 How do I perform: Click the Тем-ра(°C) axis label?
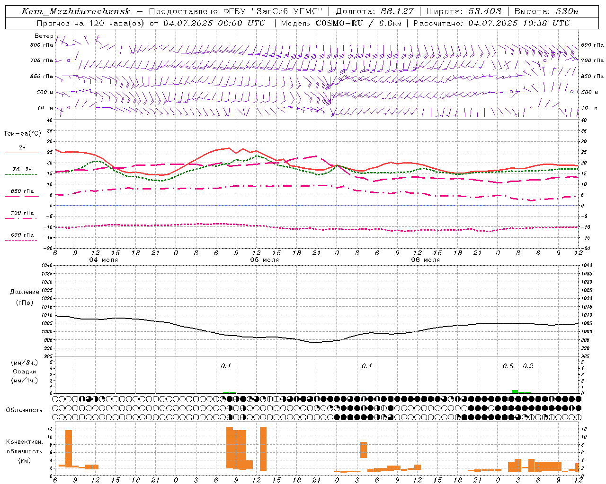(22, 134)
